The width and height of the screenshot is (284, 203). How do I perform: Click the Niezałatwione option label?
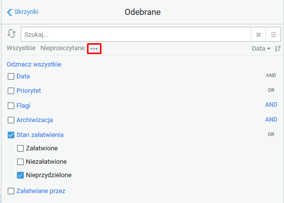coord(46,162)
